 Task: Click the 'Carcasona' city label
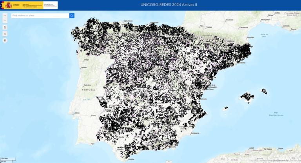[x=243, y=28]
